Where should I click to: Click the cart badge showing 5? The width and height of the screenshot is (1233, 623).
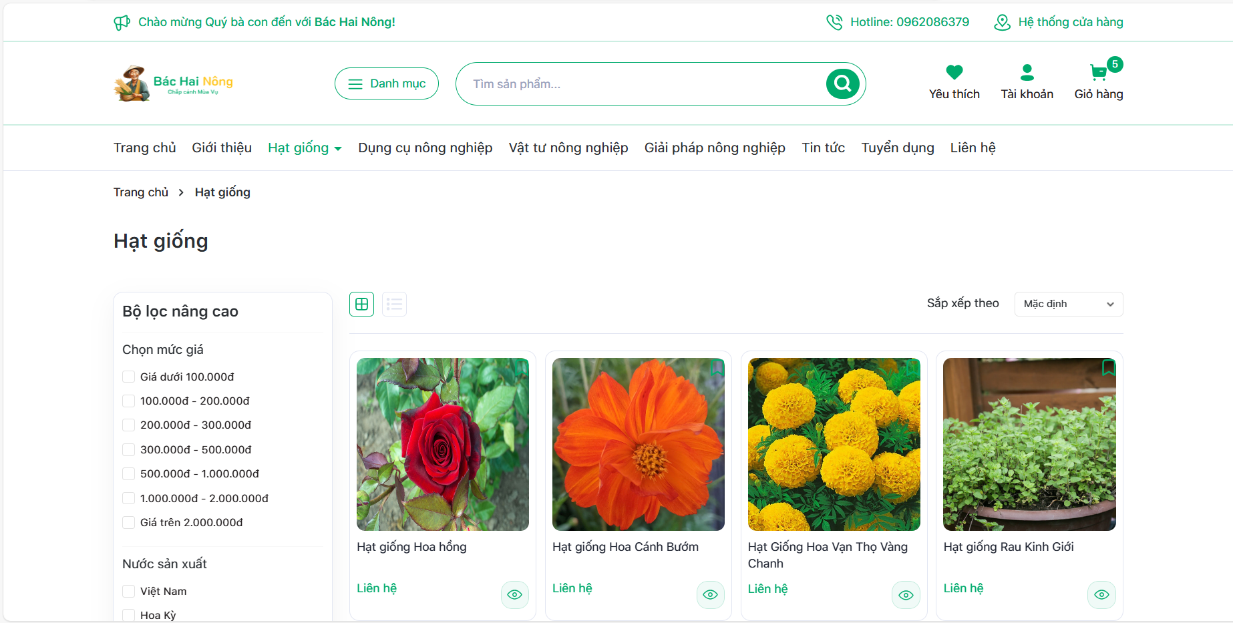coord(1115,64)
